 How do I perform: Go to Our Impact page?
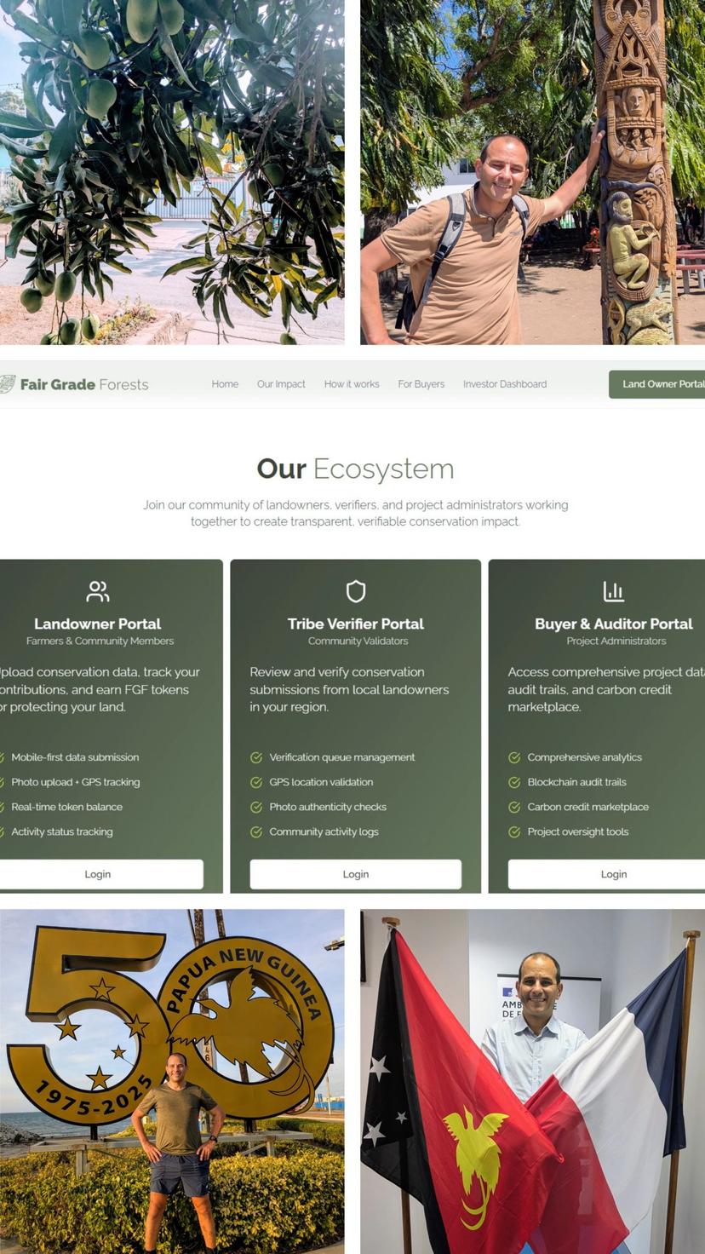pyautogui.click(x=281, y=384)
